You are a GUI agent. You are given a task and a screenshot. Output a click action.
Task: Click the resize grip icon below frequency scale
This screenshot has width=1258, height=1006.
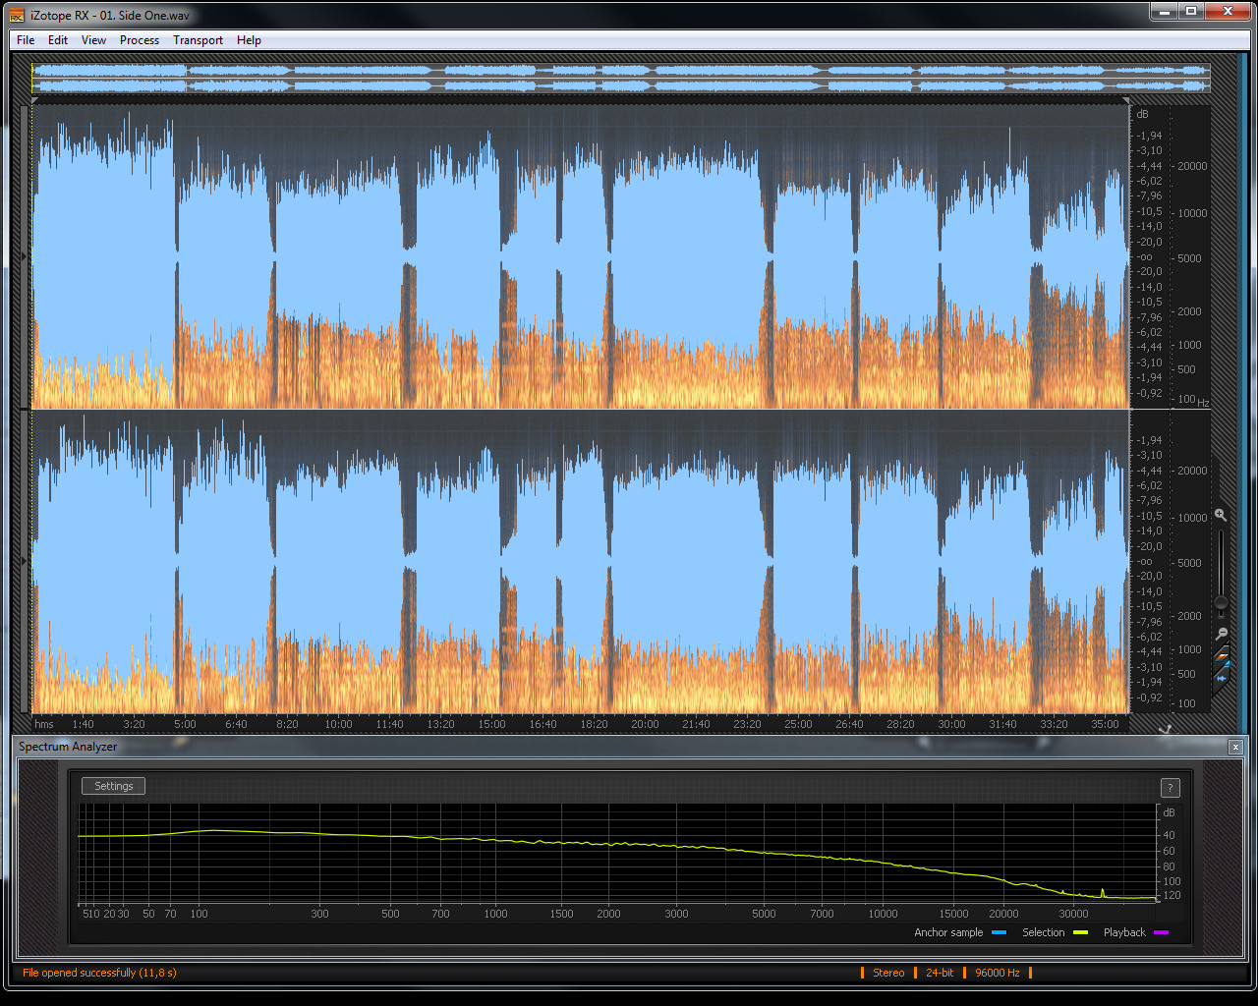(x=1166, y=729)
